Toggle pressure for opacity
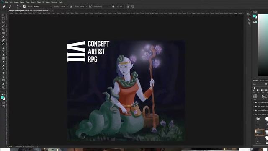The height and width of the screenshot is (151, 268). pyautogui.click(x=71, y=7)
